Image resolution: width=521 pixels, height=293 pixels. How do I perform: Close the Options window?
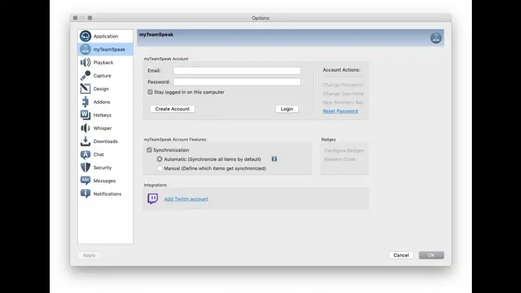click(75, 18)
